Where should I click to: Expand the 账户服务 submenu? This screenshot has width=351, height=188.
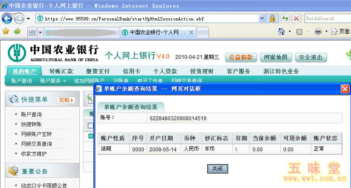[x=53, y=81]
